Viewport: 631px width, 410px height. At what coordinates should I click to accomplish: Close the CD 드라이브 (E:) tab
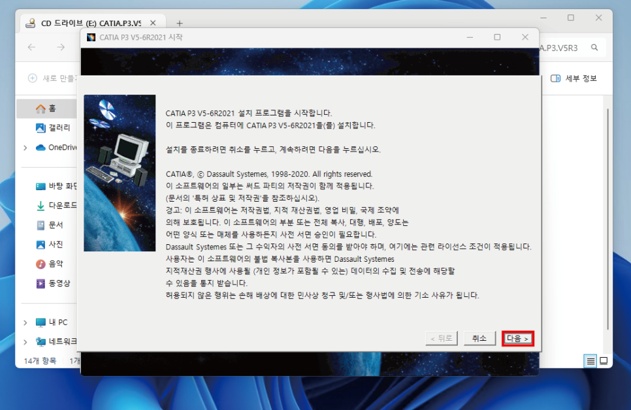point(153,23)
